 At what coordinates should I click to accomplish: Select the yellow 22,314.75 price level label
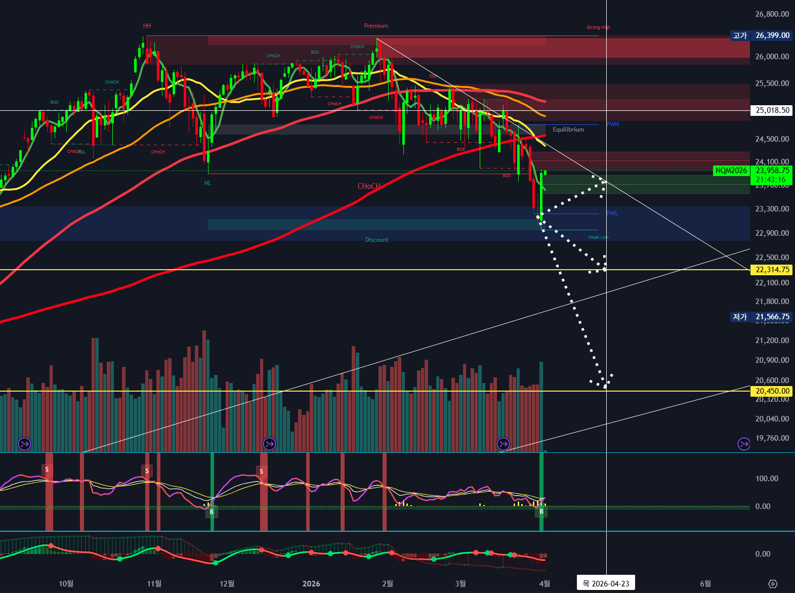772,270
